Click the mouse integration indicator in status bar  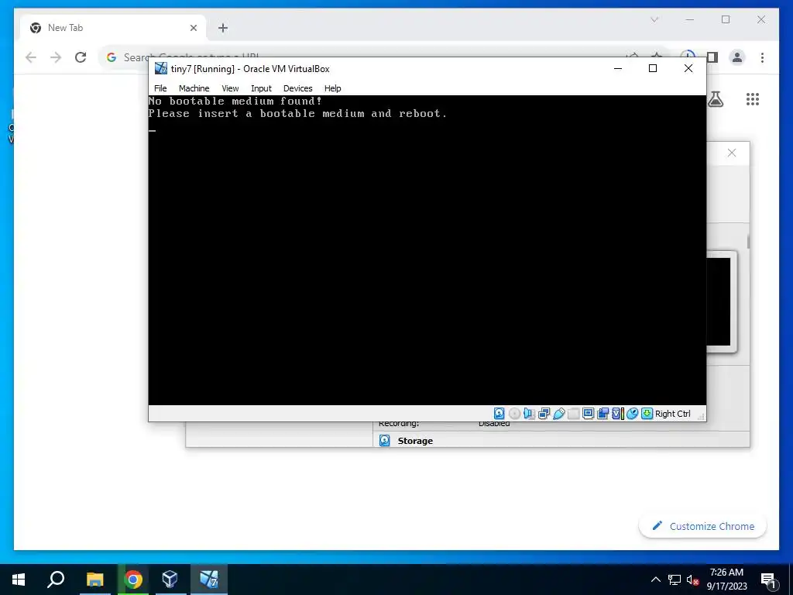pos(632,414)
